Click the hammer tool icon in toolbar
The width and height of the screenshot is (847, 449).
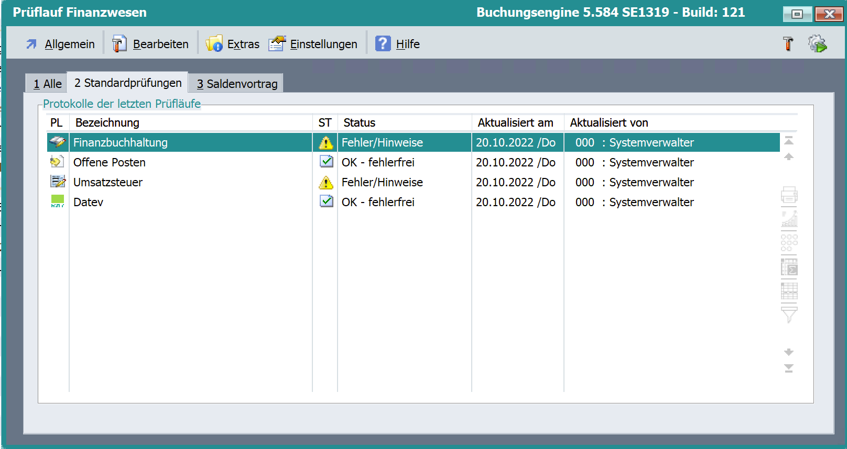[788, 44]
